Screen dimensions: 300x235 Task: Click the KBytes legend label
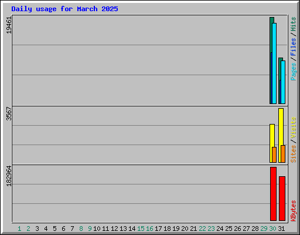pyautogui.click(x=294, y=211)
